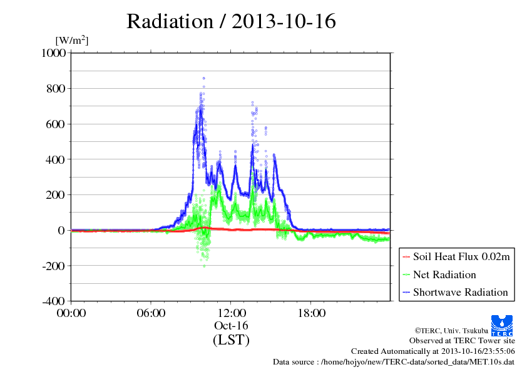The height and width of the screenshot is (372, 527).
Task: Click the TERC logo icon
Action: pyautogui.click(x=502, y=326)
